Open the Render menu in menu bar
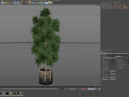Image resolution: width=129 pixels, height=97 pixels. pos(23,1)
